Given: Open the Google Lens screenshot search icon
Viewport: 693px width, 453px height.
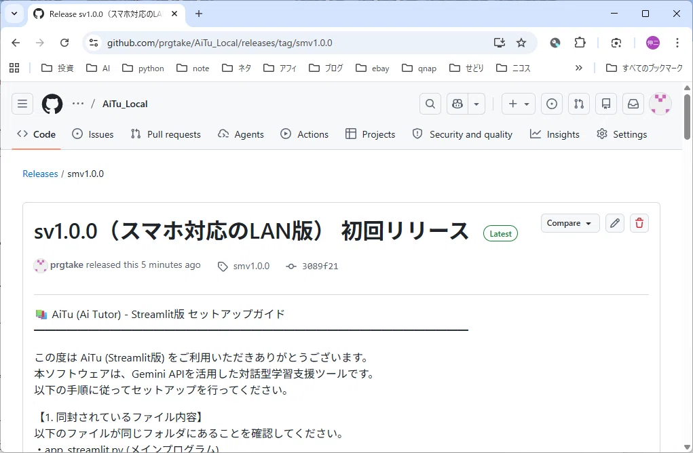Looking at the screenshot, I should 616,43.
